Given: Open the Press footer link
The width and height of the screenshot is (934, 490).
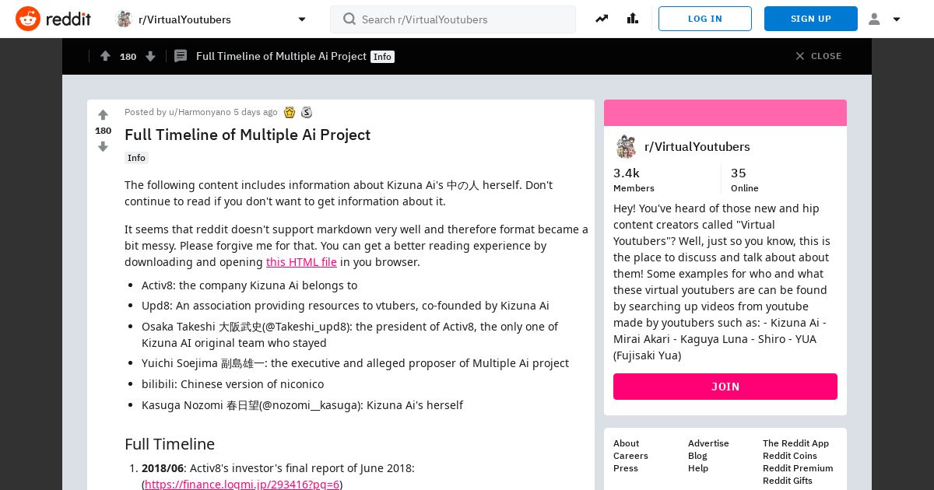Looking at the screenshot, I should pyautogui.click(x=626, y=468).
